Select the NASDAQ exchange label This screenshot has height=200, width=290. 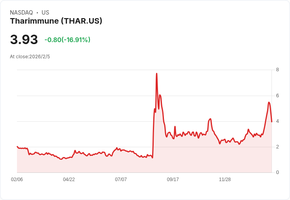click(x=21, y=13)
